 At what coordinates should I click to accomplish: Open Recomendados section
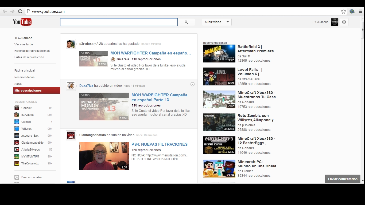pos(25,77)
